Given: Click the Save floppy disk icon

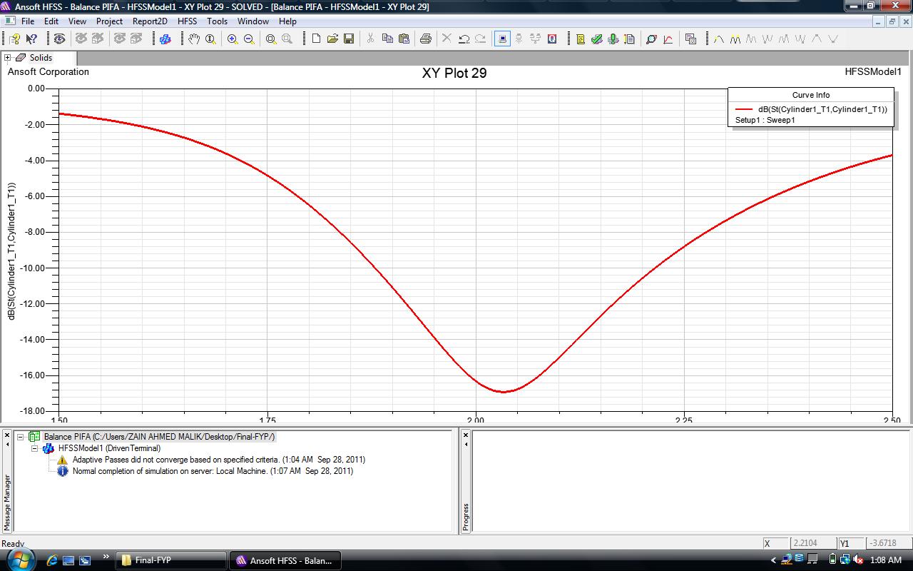Looking at the screenshot, I should [x=349, y=39].
